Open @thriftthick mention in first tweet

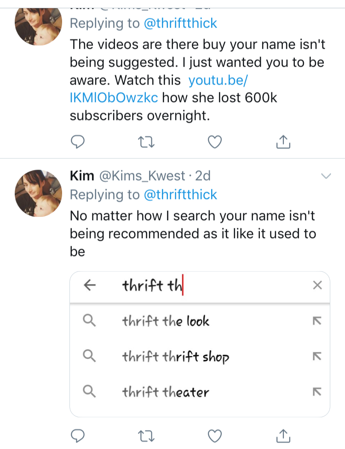click(x=180, y=23)
